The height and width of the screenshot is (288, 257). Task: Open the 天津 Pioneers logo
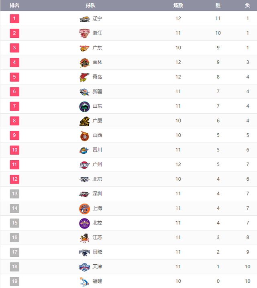pos(84,267)
